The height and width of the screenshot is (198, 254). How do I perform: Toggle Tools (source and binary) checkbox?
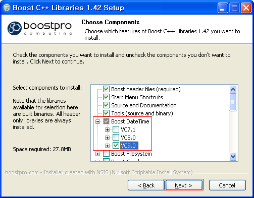click(106, 113)
